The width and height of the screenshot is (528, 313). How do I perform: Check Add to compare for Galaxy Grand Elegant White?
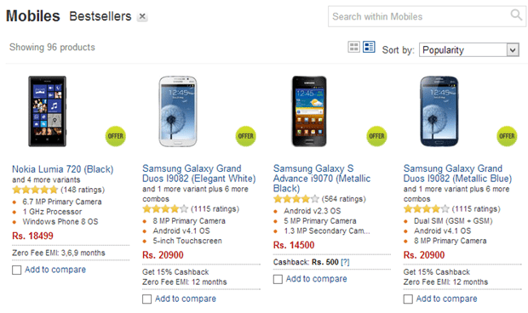pyautogui.click(x=146, y=299)
